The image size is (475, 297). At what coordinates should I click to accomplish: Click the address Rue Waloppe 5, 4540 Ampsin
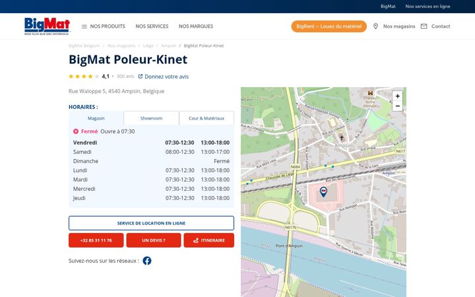pos(116,91)
